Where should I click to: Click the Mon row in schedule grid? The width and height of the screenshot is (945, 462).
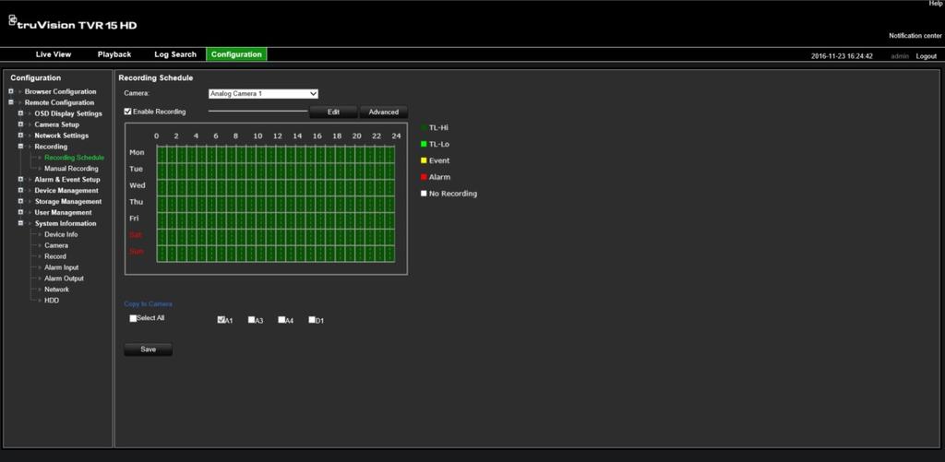tap(275, 154)
